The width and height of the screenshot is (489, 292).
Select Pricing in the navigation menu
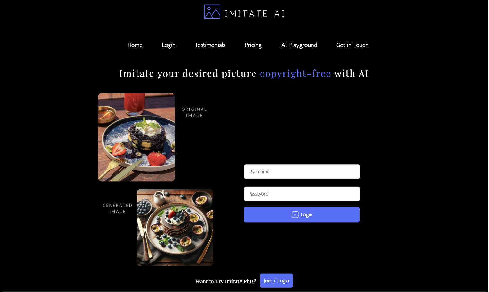[x=253, y=45]
